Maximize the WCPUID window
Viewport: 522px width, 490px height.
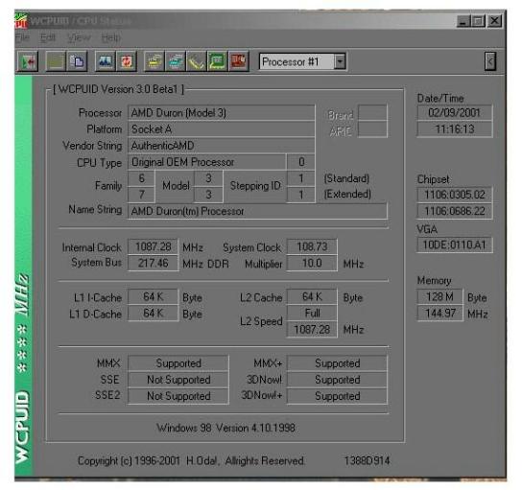point(479,22)
